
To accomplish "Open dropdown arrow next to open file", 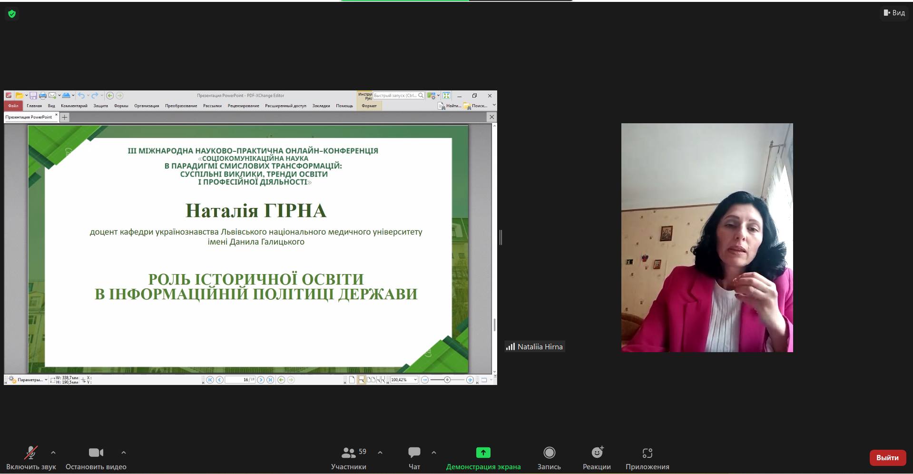I will coord(27,96).
